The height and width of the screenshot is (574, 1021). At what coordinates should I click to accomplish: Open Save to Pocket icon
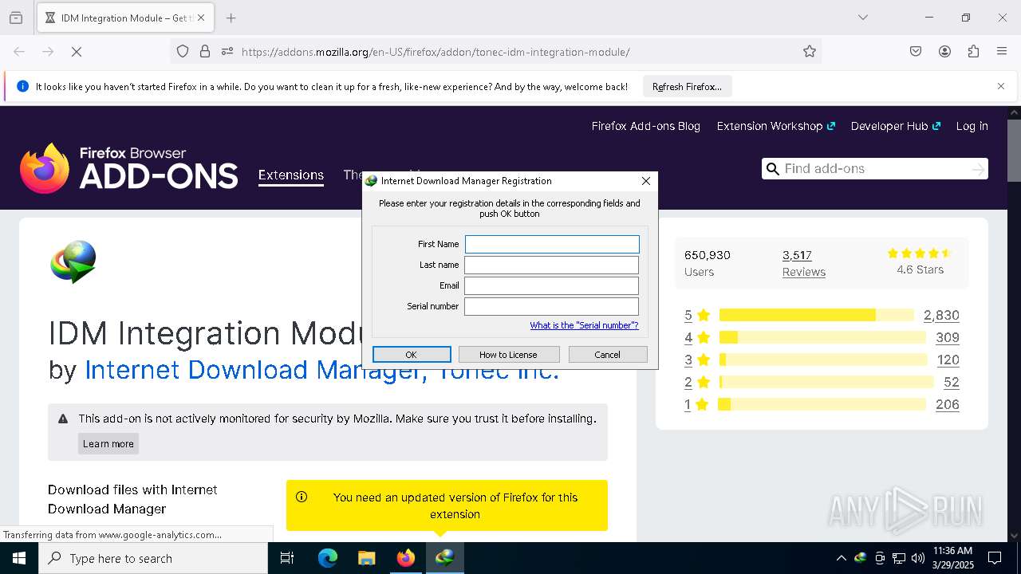click(x=916, y=52)
